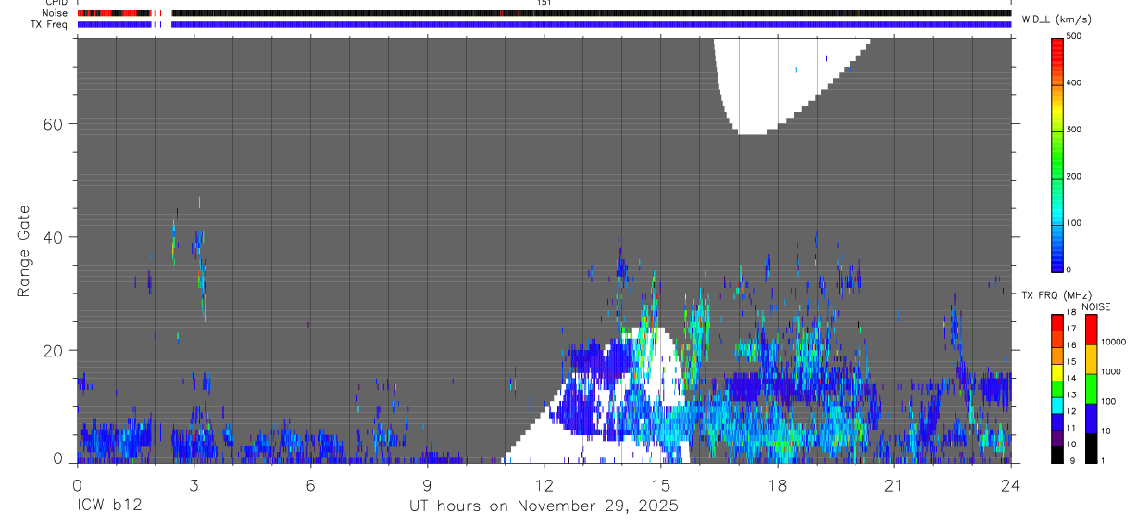The width and height of the screenshot is (1137, 525).
Task: Click the x-axis tick label "15"
Action: tap(660, 484)
